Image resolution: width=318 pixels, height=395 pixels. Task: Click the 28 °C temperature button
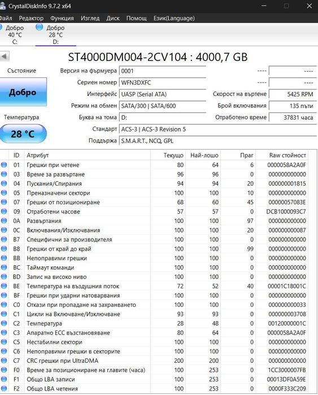pos(23,134)
